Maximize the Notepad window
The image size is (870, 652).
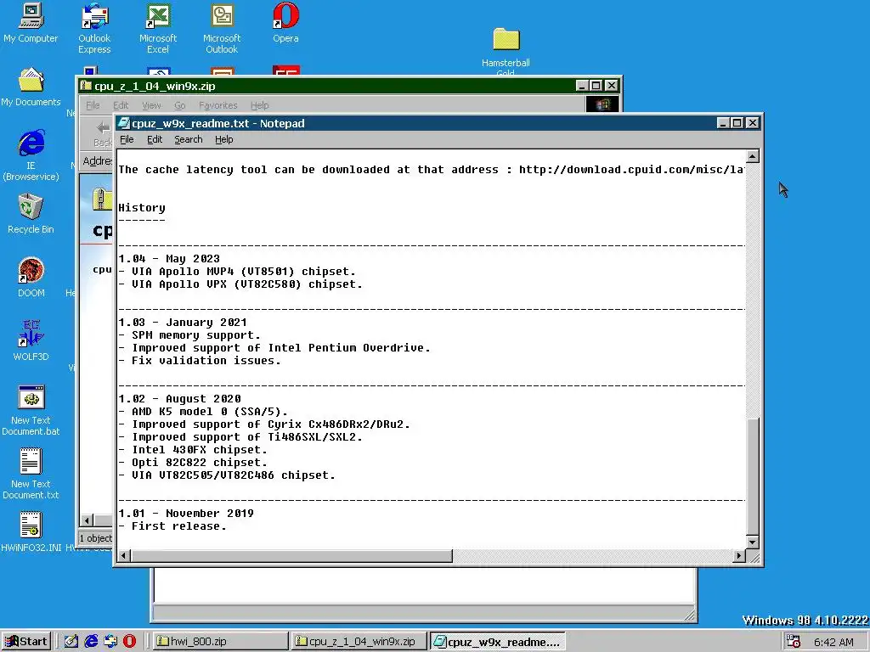click(x=737, y=123)
